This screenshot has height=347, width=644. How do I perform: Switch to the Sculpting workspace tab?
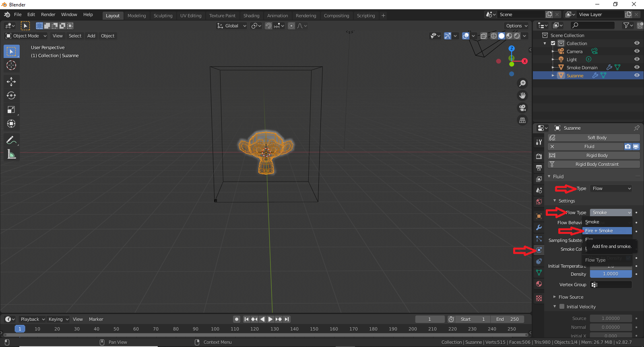click(163, 16)
